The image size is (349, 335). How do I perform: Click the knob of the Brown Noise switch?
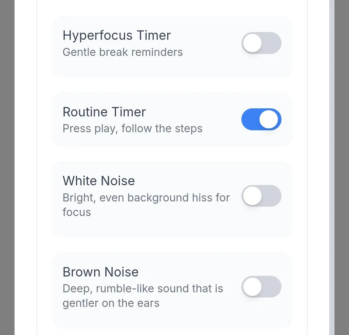coord(252,286)
